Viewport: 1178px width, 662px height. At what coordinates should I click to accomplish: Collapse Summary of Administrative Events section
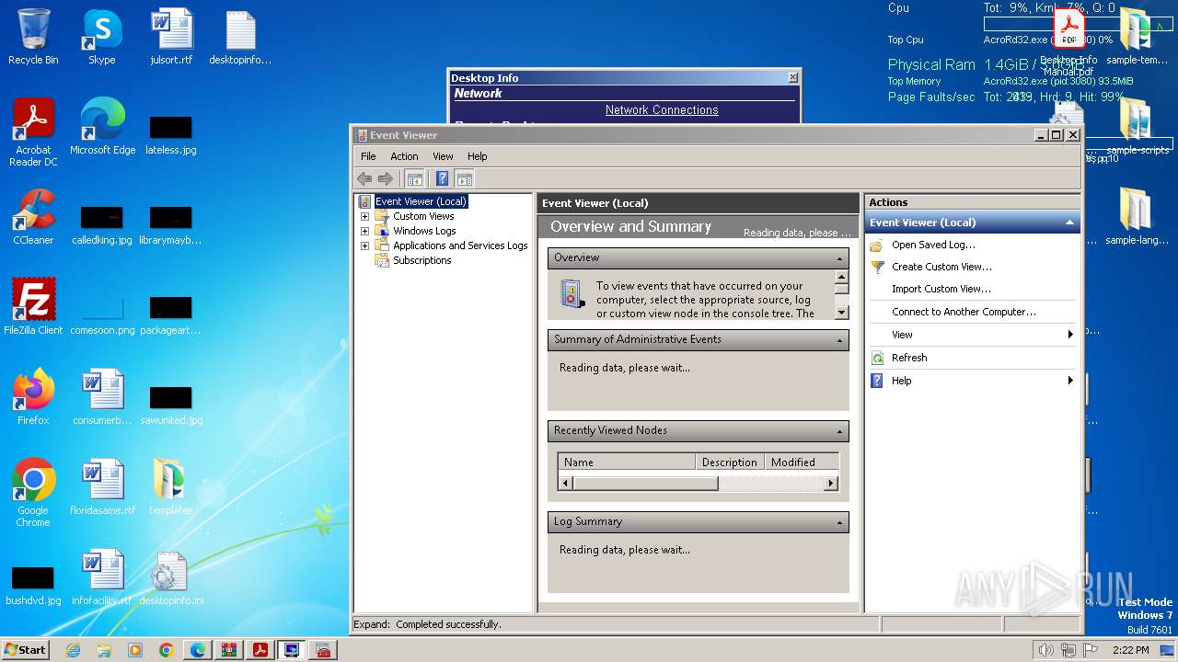point(839,340)
